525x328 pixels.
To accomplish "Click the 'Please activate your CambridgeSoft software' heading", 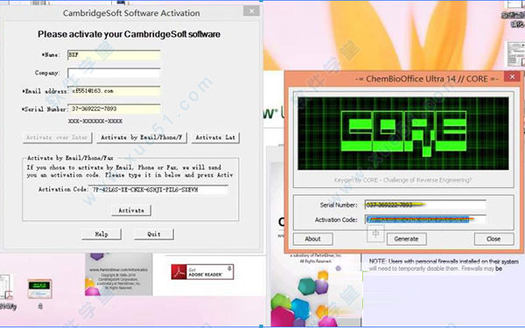I will 129,34.
